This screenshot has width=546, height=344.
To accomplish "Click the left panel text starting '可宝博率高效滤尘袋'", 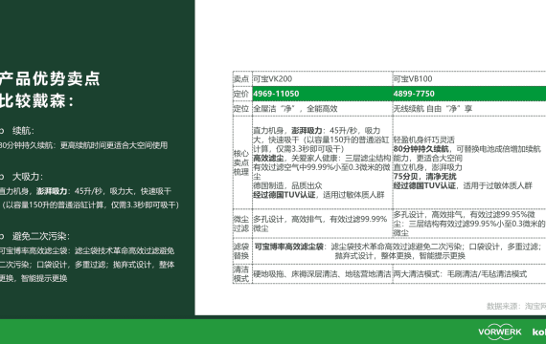I will 87,265.
